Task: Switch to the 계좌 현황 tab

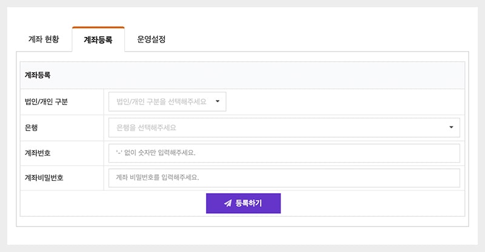Action: click(44, 39)
